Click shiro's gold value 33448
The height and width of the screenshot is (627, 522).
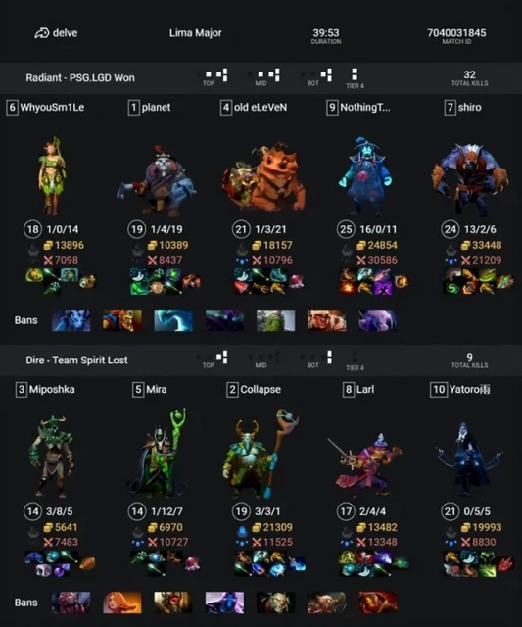click(x=486, y=245)
